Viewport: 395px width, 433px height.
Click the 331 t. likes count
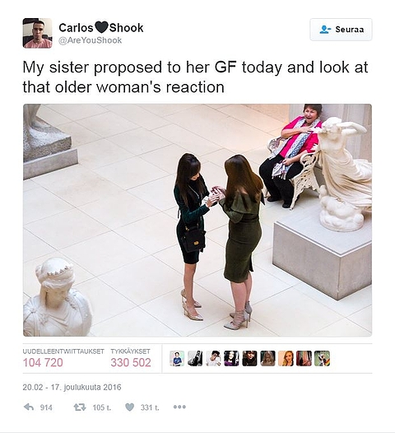(x=150, y=407)
